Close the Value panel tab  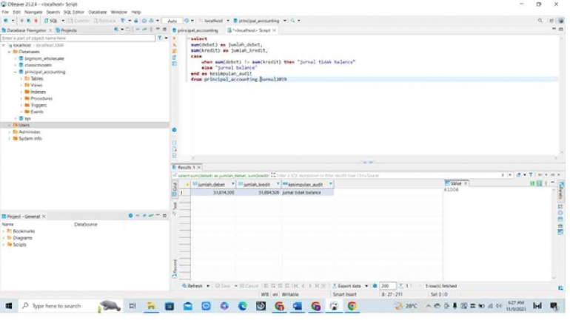(466, 183)
